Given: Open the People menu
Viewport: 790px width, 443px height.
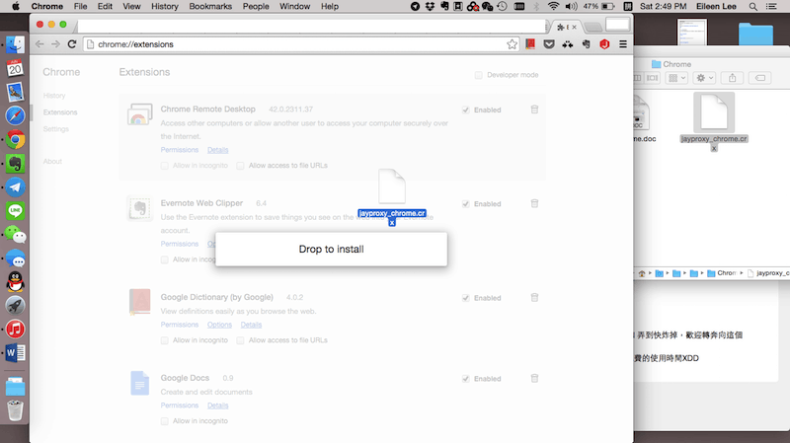Looking at the screenshot, I should (256, 7).
